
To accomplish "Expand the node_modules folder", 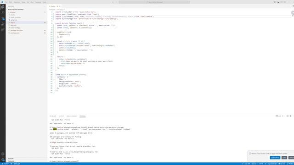I will pos(16,17).
